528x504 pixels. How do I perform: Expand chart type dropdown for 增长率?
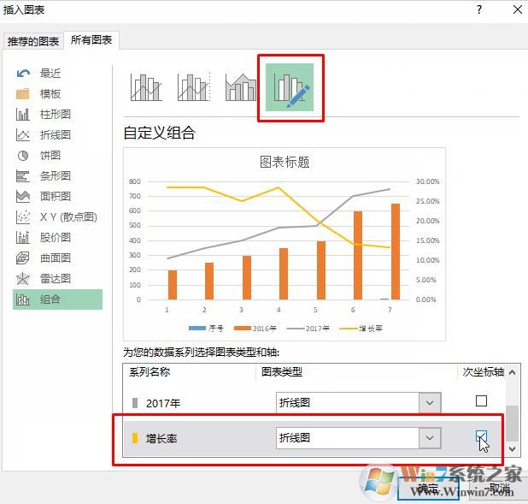pyautogui.click(x=430, y=438)
